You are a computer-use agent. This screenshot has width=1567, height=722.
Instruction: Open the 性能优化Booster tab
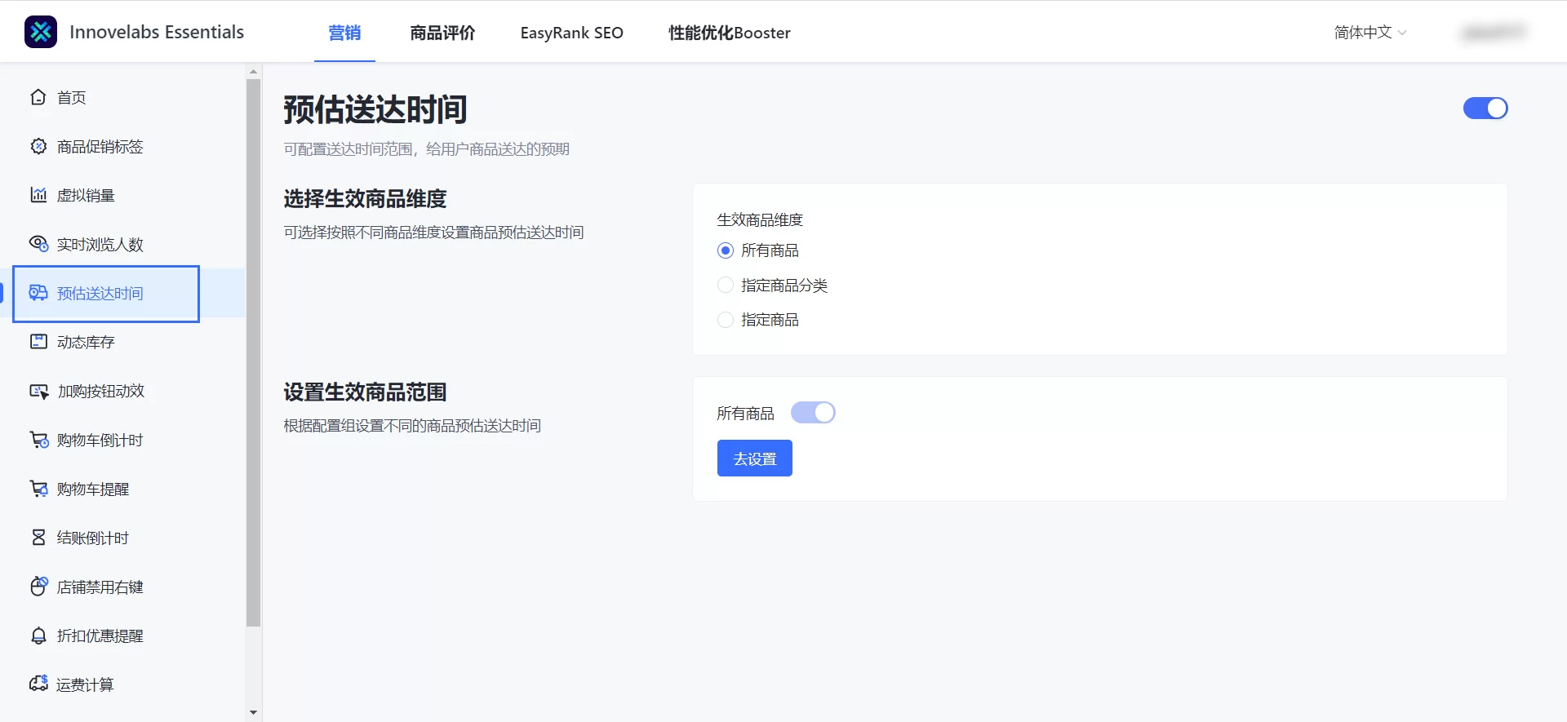tap(729, 33)
